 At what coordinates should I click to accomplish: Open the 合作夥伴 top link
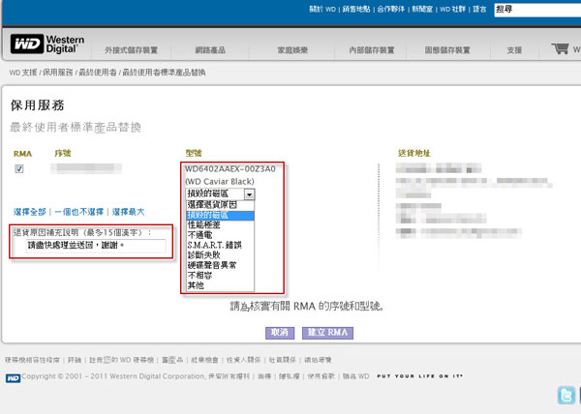click(x=391, y=10)
